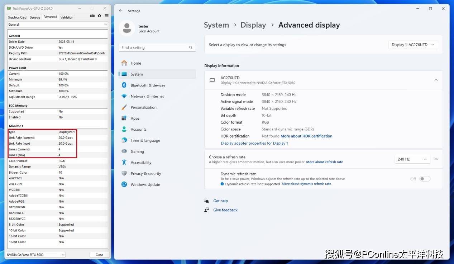Viewport: 454px width, 264px height.
Task: Click the 10-bit Color Supported row
Action: pyautogui.click(x=58, y=230)
